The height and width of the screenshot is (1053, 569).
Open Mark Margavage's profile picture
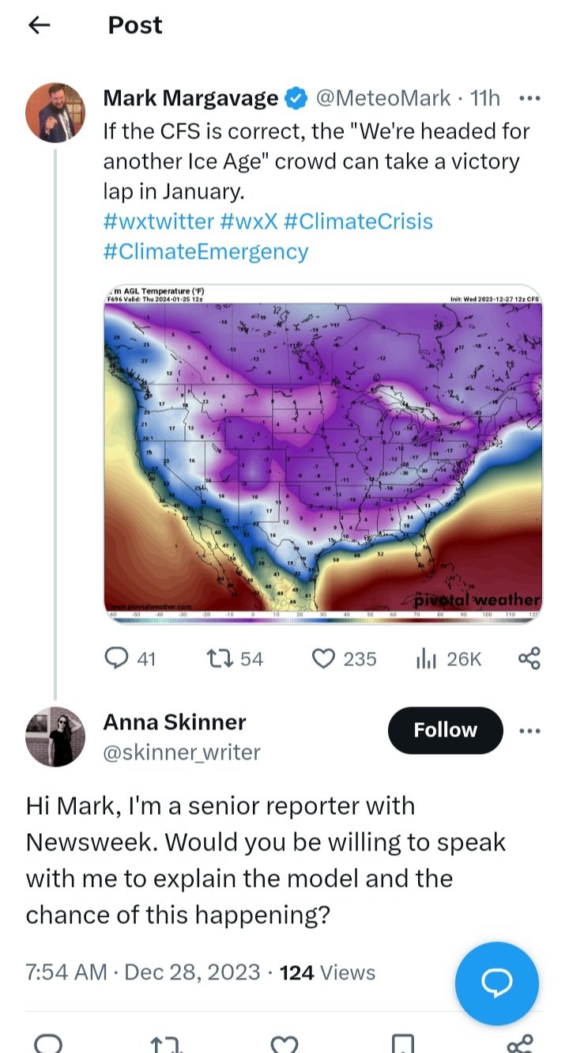click(x=55, y=112)
